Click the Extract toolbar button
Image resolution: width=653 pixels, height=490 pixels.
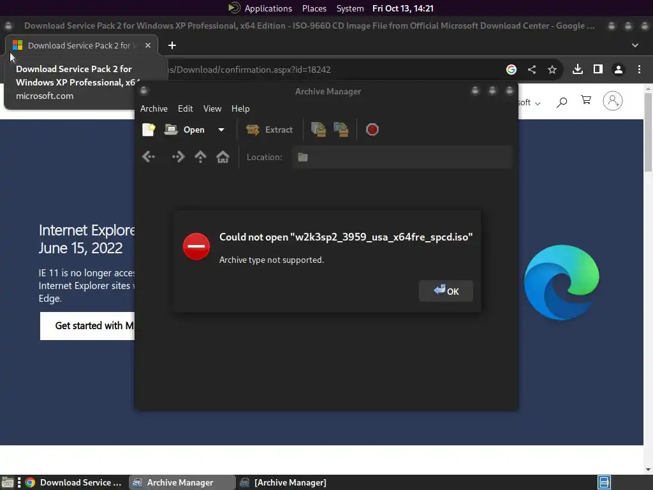pyautogui.click(x=270, y=130)
